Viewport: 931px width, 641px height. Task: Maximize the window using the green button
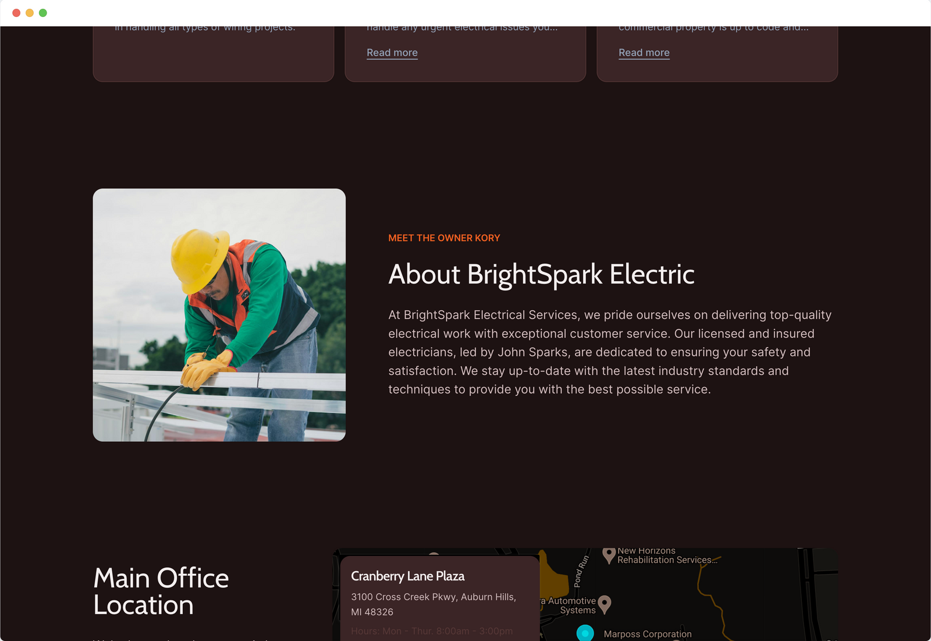tap(43, 13)
